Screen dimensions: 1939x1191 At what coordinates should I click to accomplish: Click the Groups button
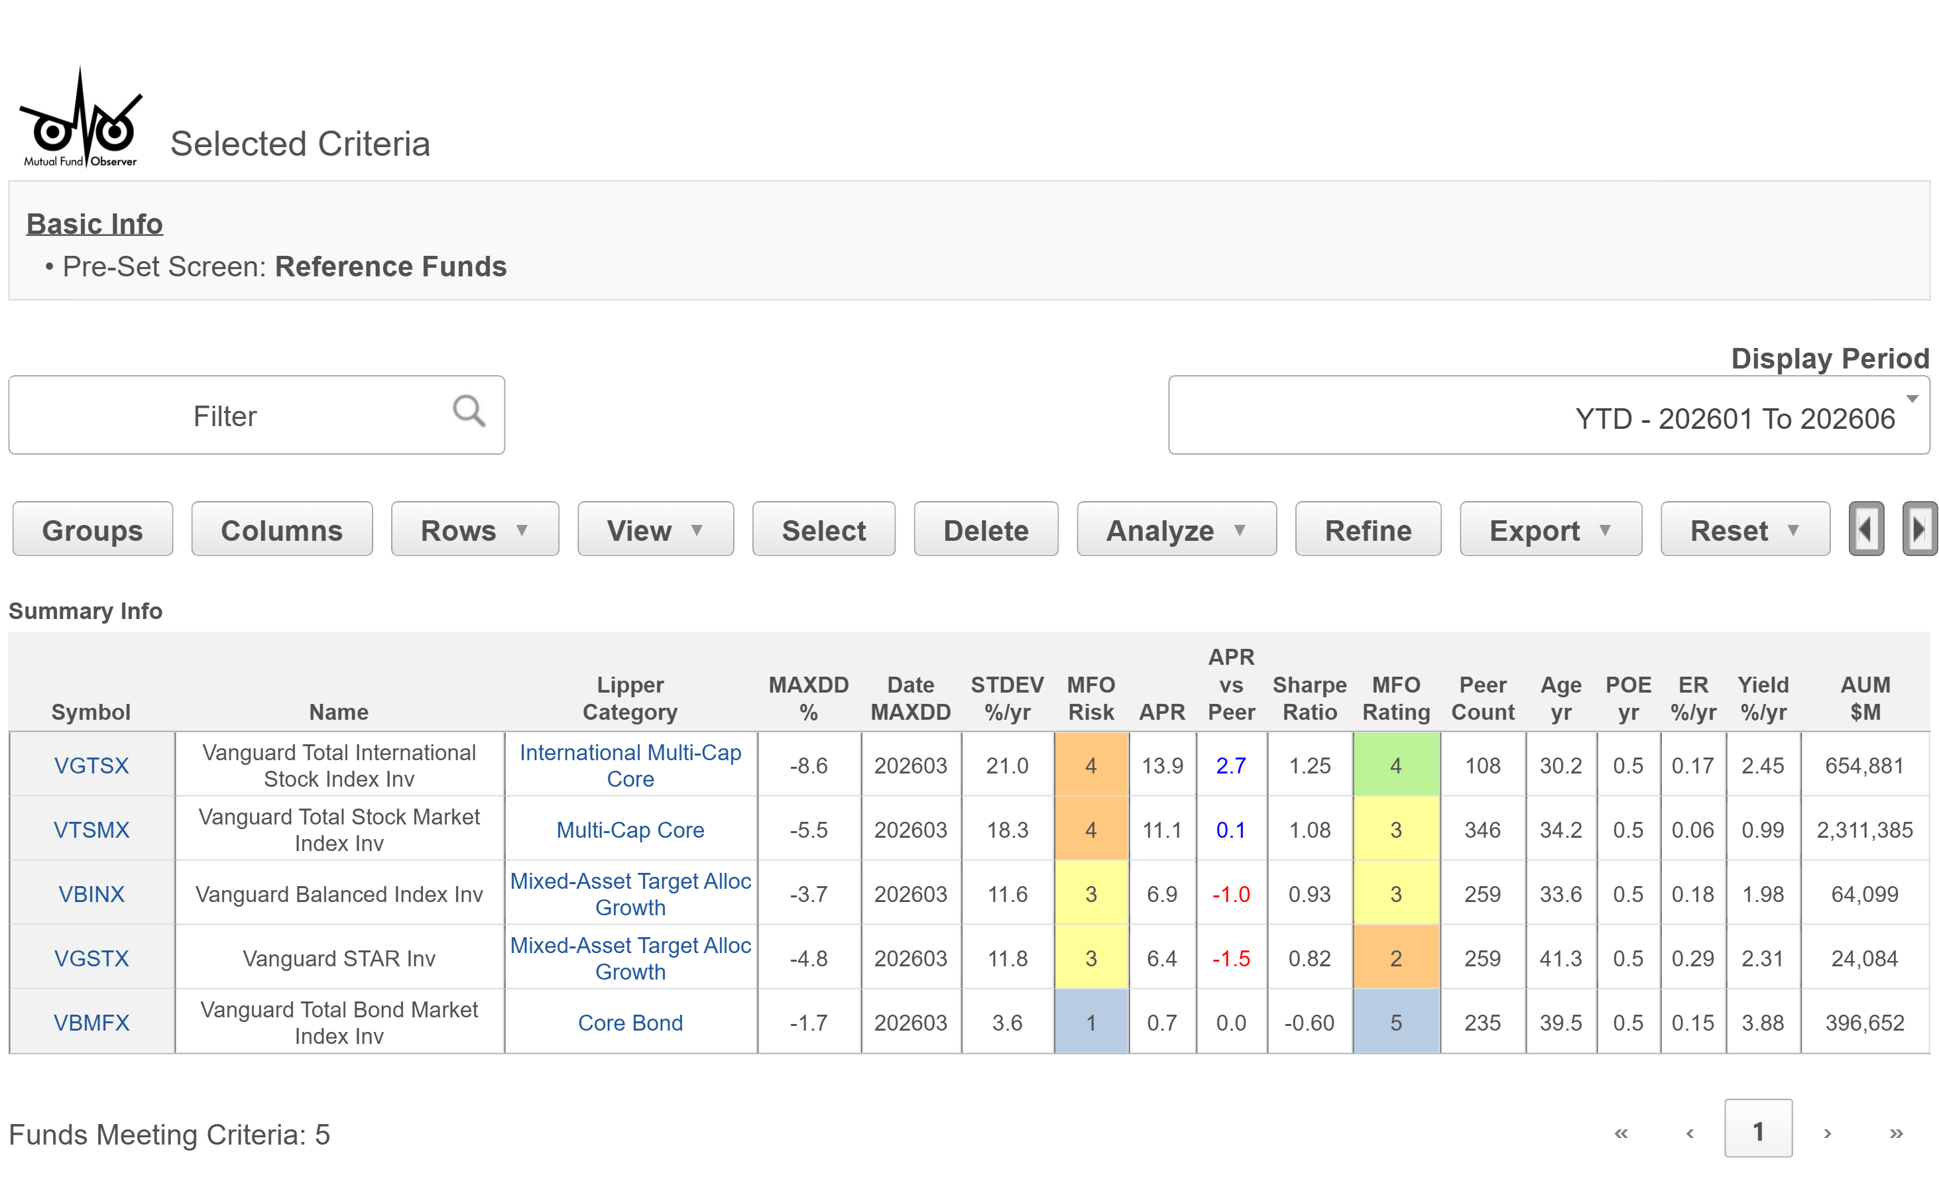92,530
